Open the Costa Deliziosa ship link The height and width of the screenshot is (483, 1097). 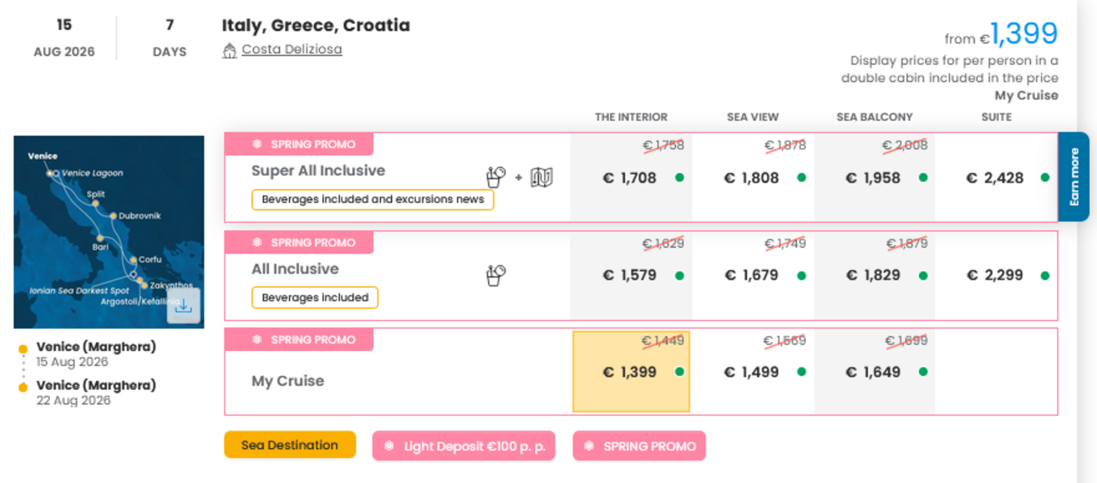coord(291,50)
